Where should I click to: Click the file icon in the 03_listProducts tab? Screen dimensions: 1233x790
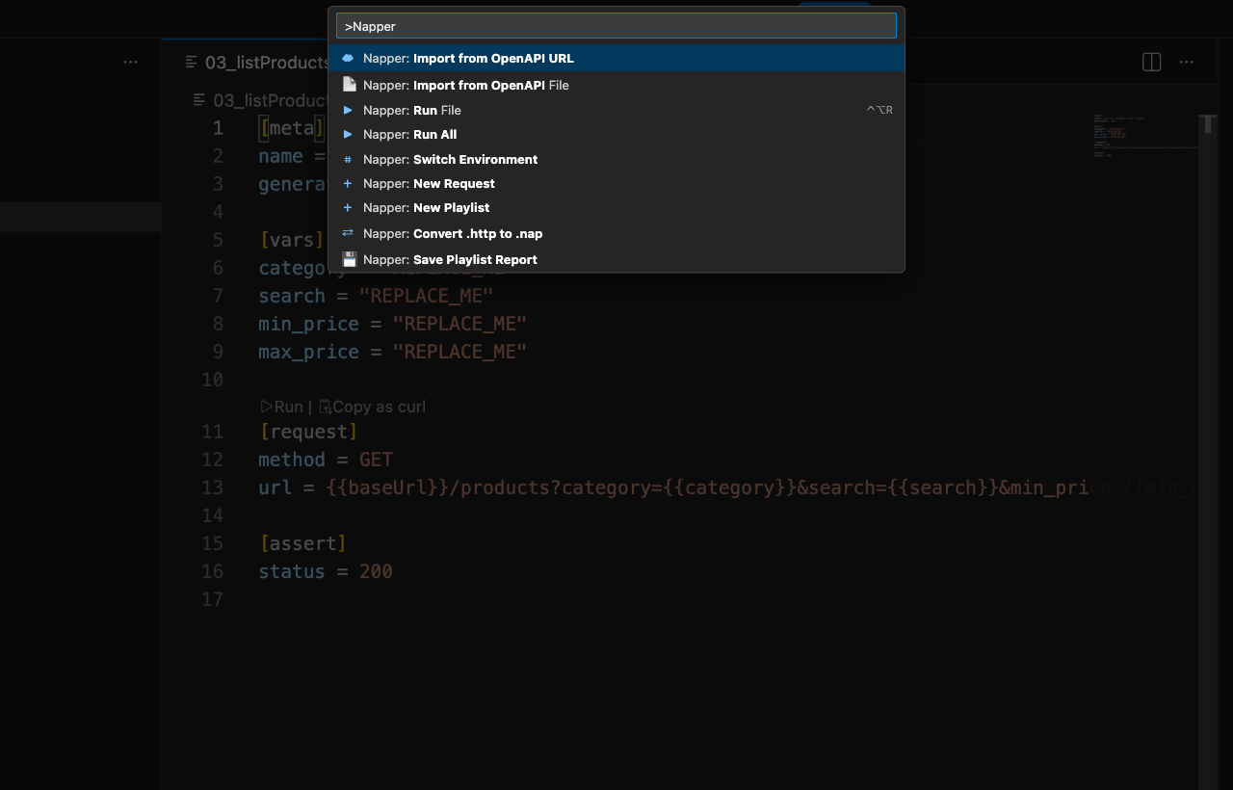[193, 63]
